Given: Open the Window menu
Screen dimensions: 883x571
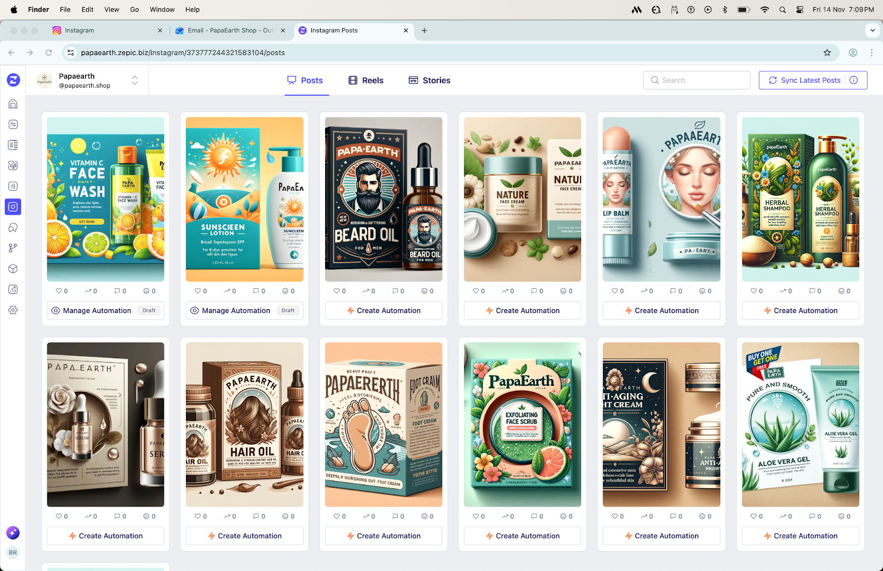Looking at the screenshot, I should [162, 9].
